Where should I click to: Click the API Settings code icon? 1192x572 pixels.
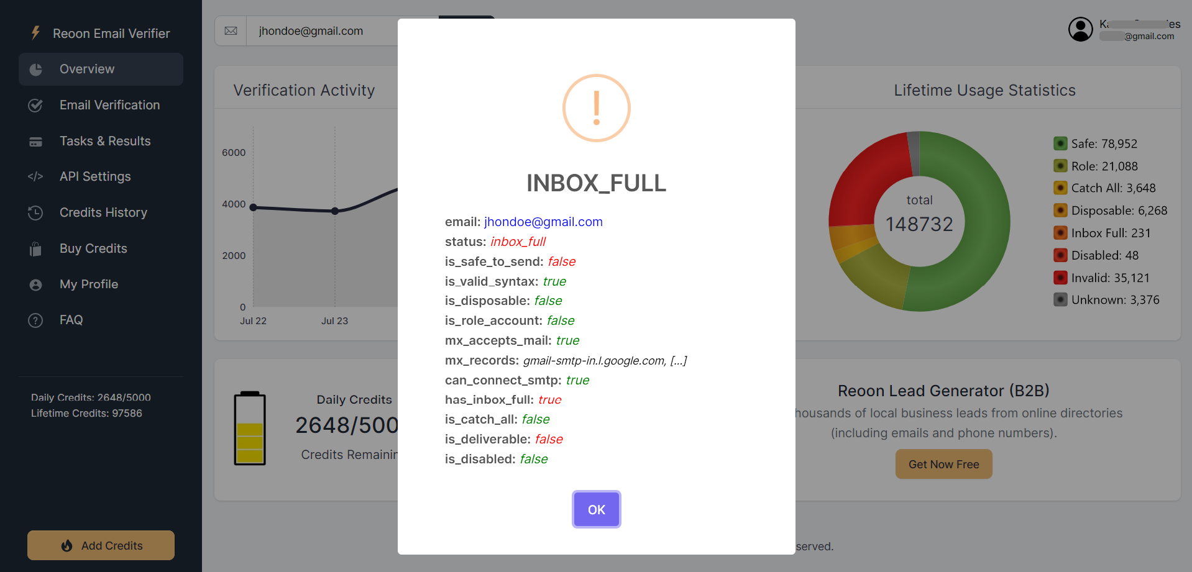tap(35, 176)
